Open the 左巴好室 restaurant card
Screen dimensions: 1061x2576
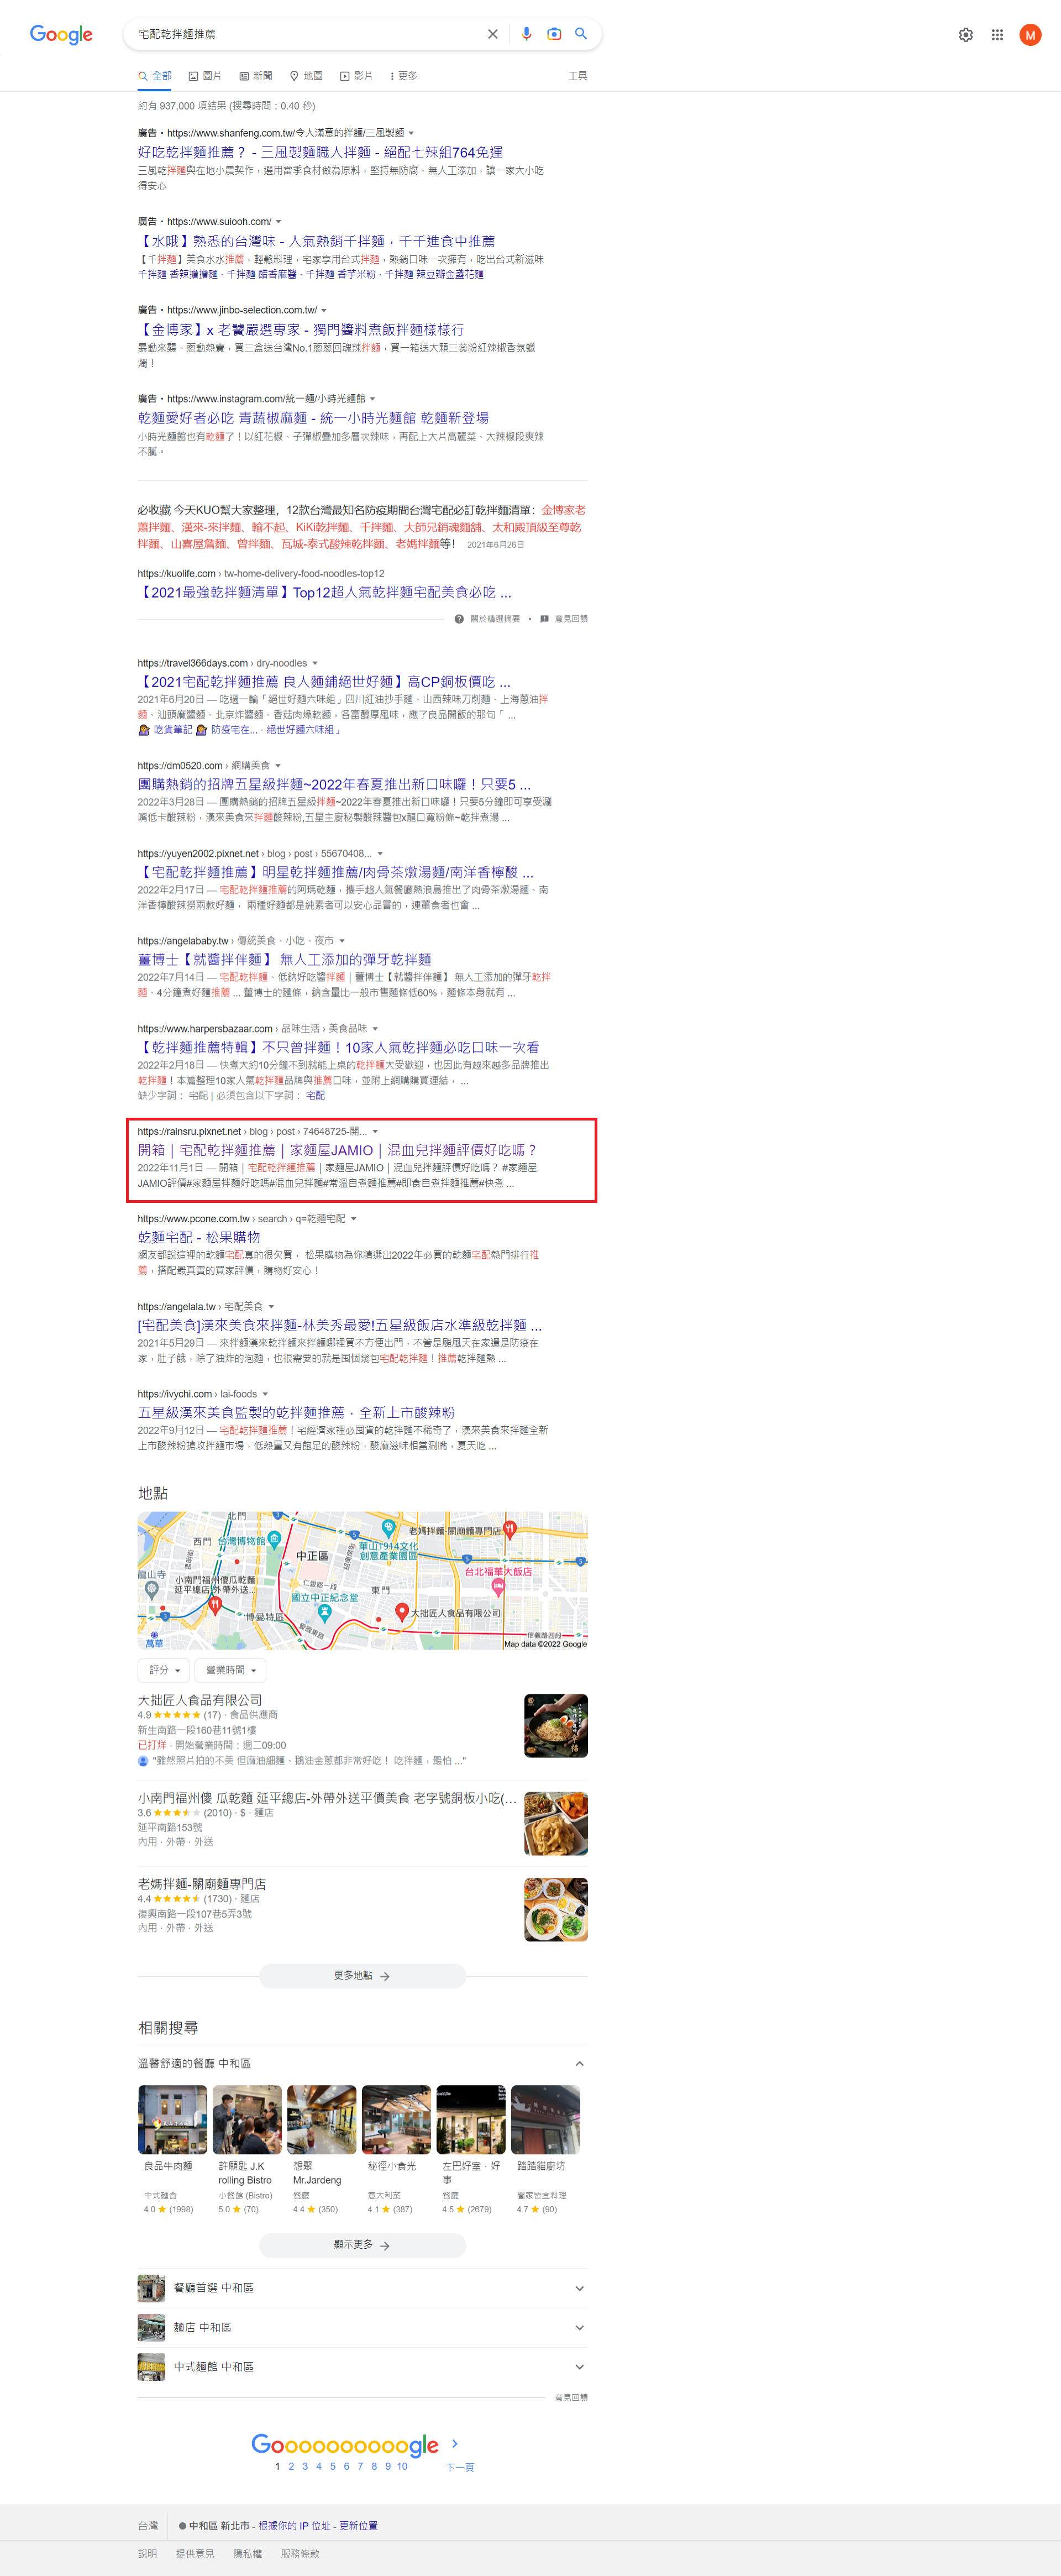tap(471, 2149)
